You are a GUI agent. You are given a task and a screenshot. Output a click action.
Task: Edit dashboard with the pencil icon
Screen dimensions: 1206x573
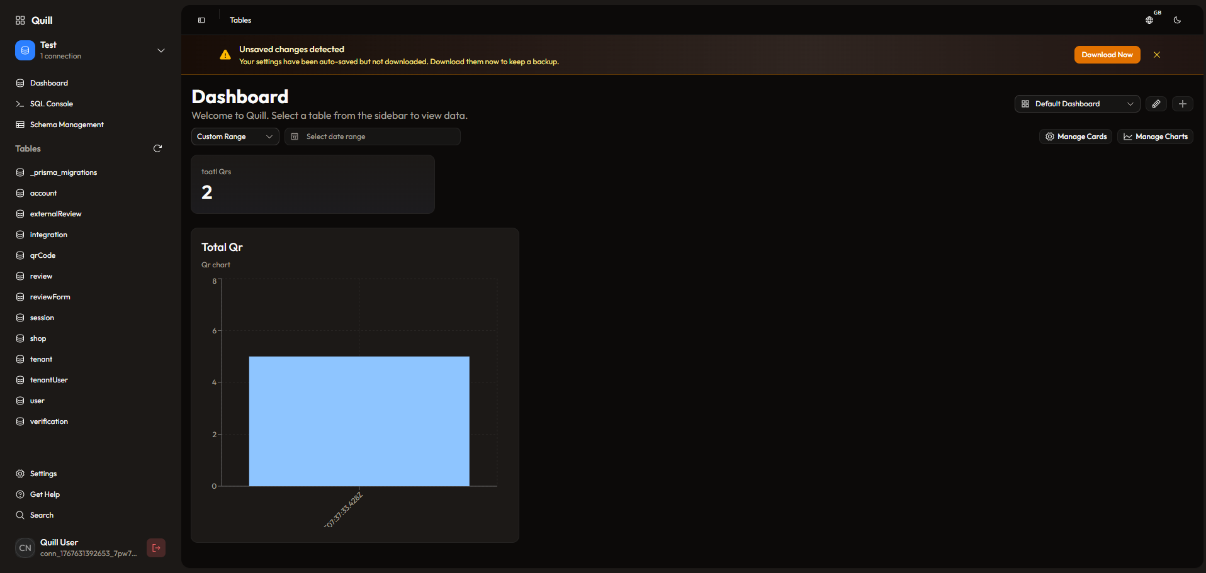coord(1156,104)
